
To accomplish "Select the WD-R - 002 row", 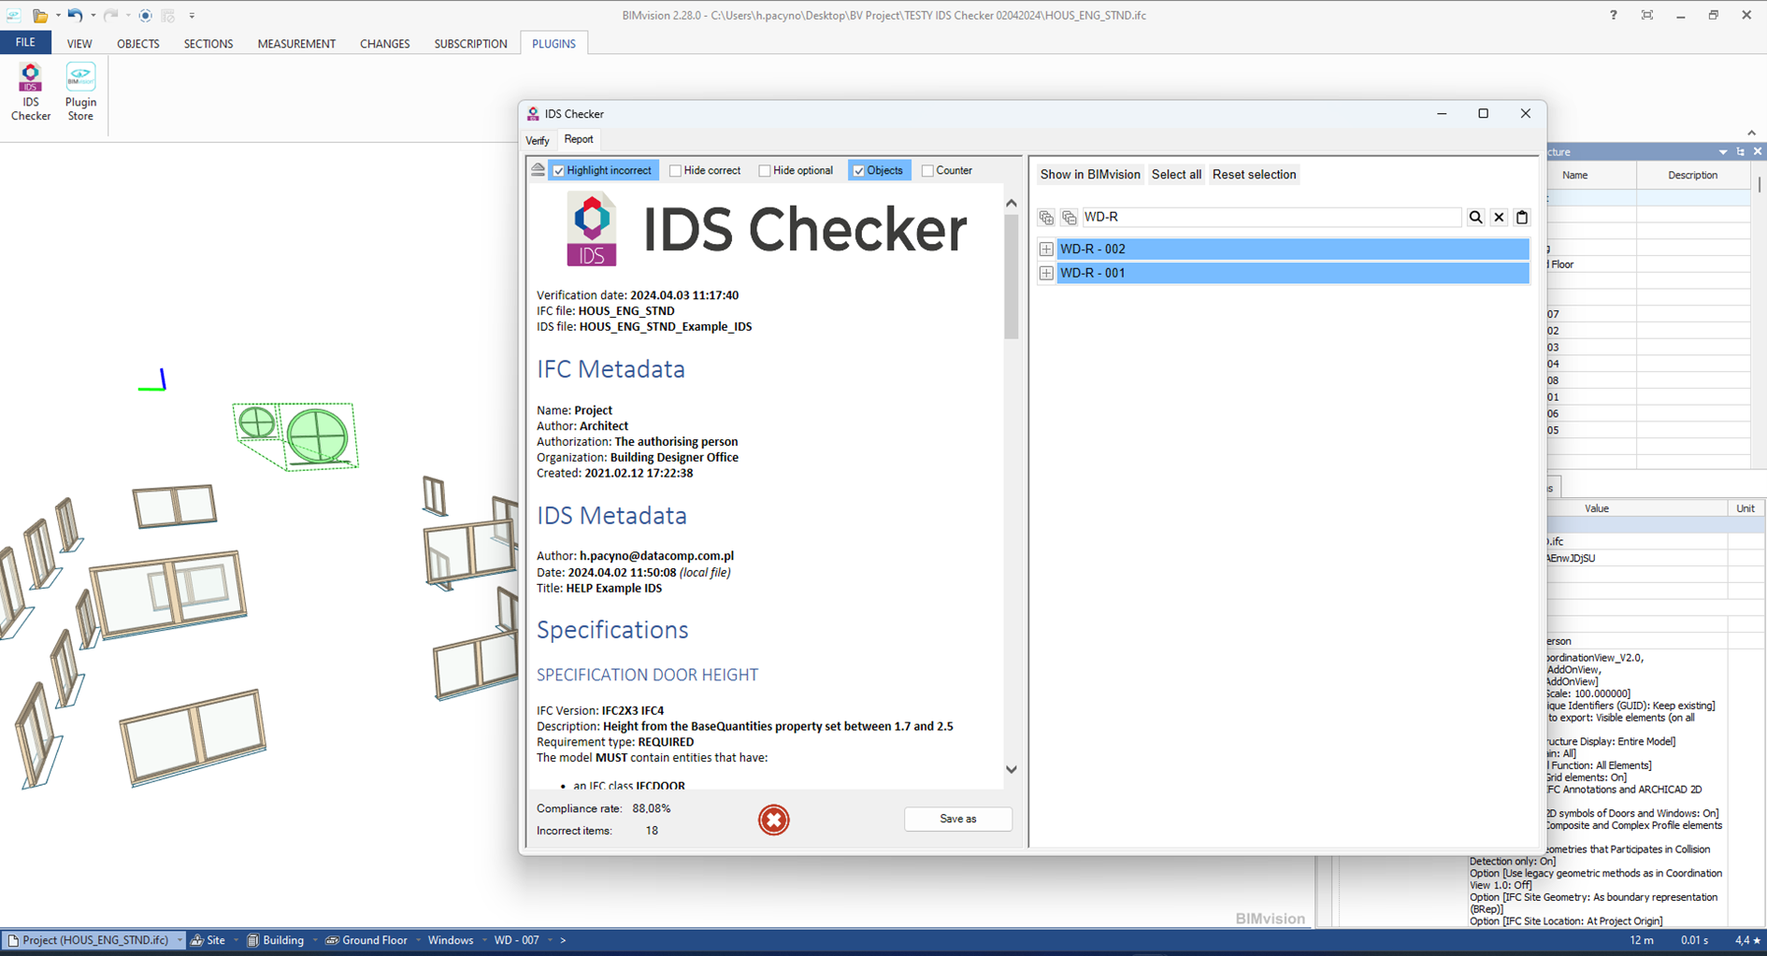I will (x=1293, y=250).
